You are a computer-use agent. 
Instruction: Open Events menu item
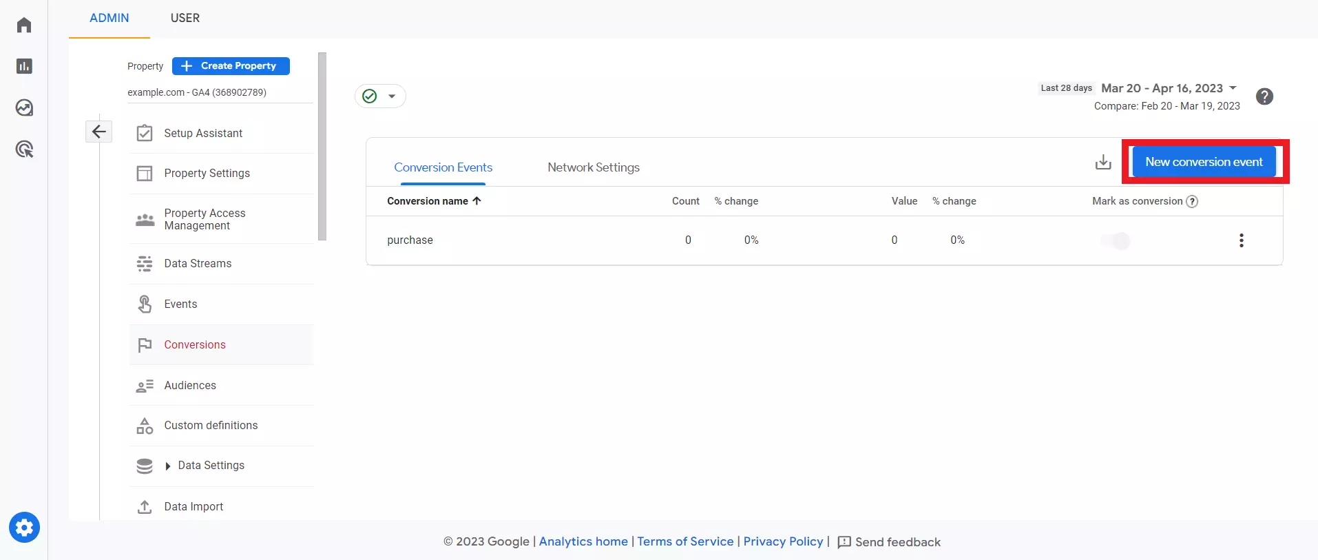(x=221, y=304)
